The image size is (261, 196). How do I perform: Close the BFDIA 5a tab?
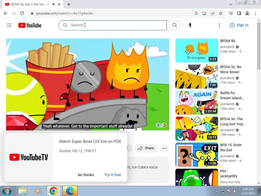[59, 4]
